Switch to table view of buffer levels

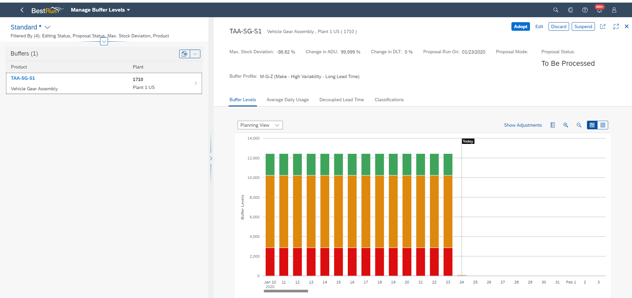[603, 125]
